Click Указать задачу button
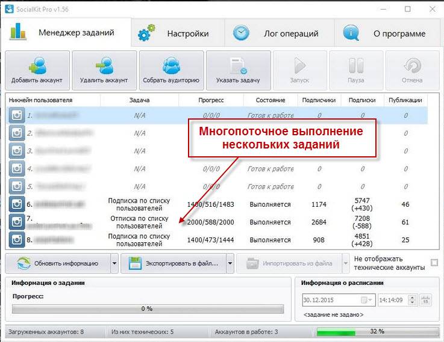 (x=238, y=70)
